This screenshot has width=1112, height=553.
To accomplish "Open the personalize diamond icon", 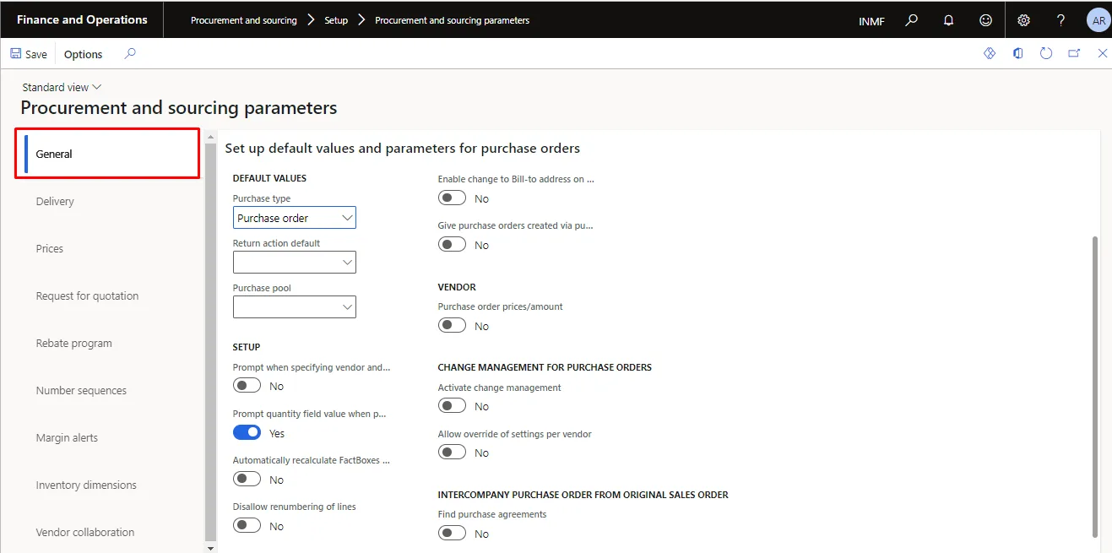I will tap(990, 53).
